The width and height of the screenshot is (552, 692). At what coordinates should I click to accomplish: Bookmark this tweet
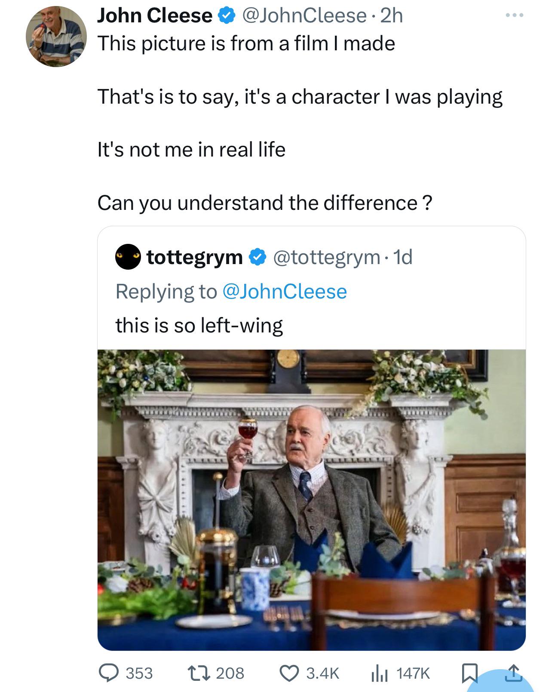(469, 673)
